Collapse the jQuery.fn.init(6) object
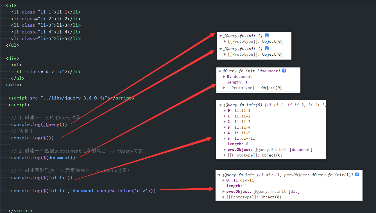Image resolution: width=376 pixels, height=213 pixels. (220, 105)
